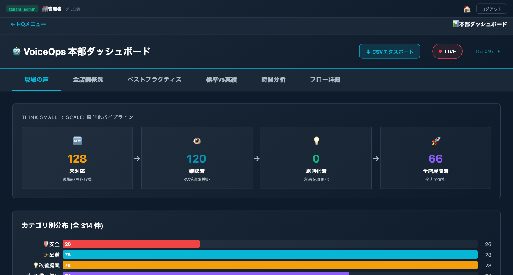Image resolution: width=513 pixels, height=275 pixels.
Task: Select the 時間分析 tab
Action: click(274, 80)
